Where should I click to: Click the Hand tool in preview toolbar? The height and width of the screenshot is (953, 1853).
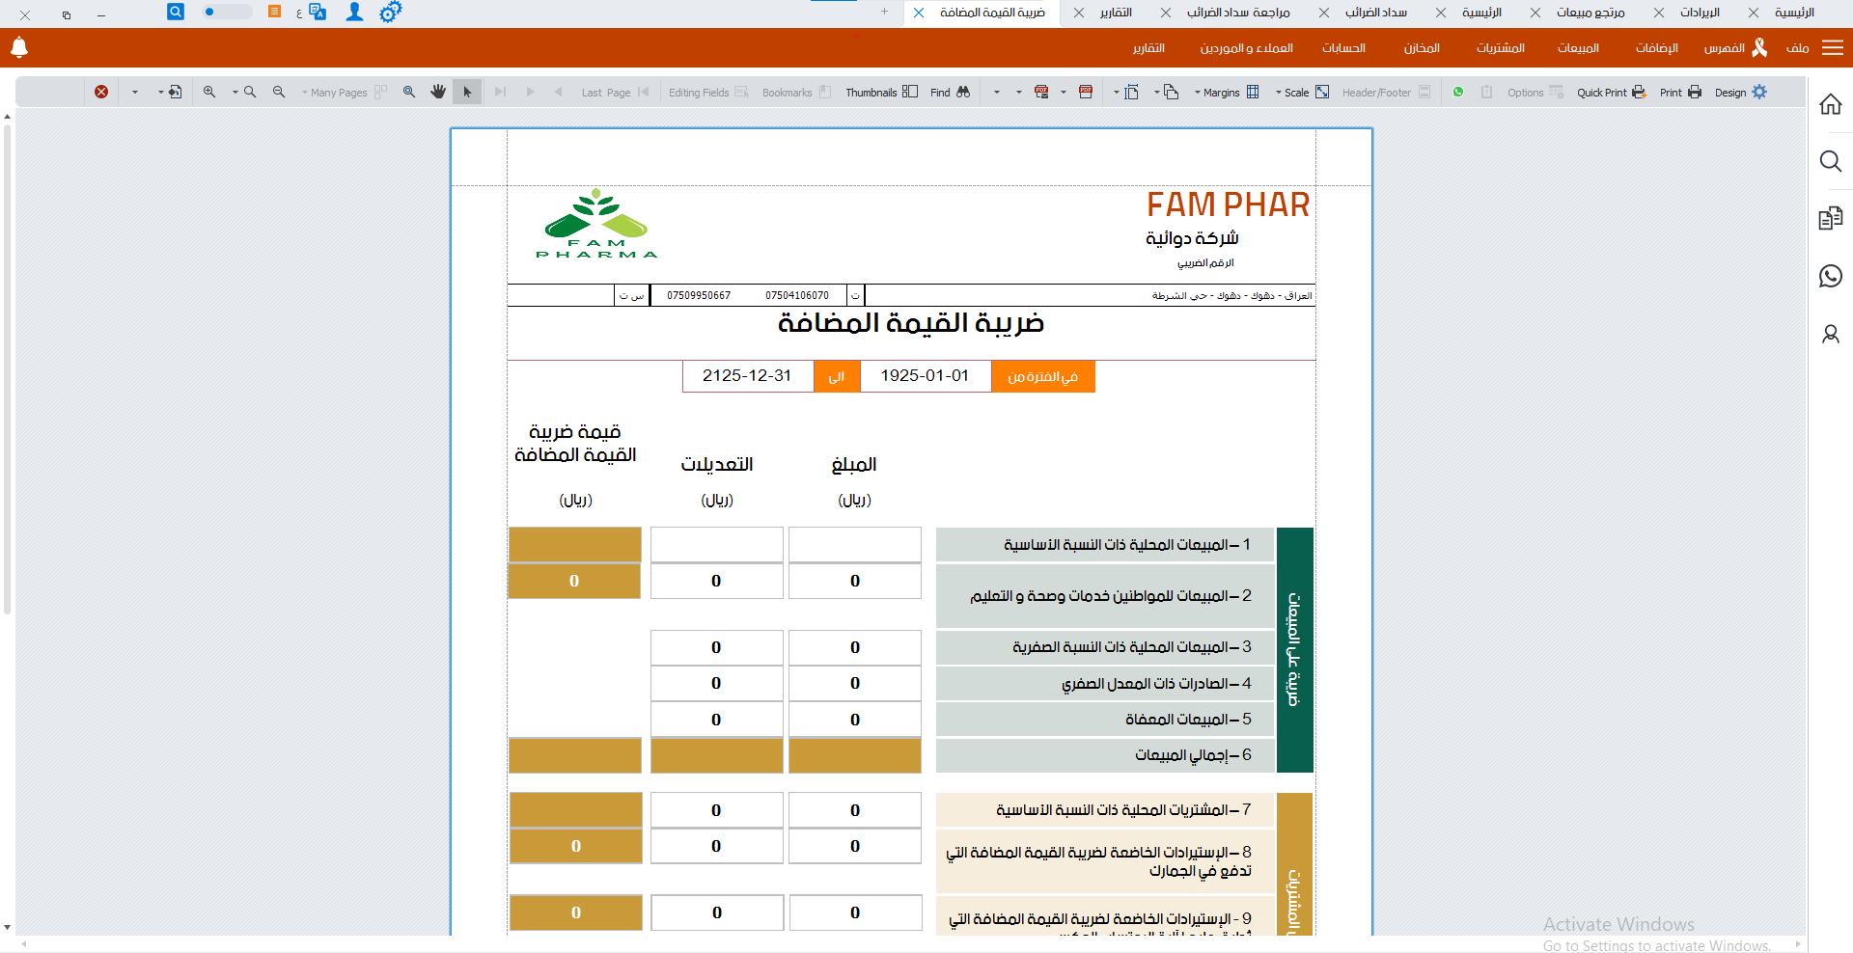coord(438,92)
